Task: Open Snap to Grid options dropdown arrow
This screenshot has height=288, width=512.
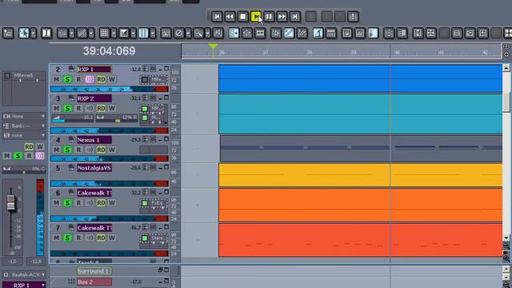Action: pos(114,33)
